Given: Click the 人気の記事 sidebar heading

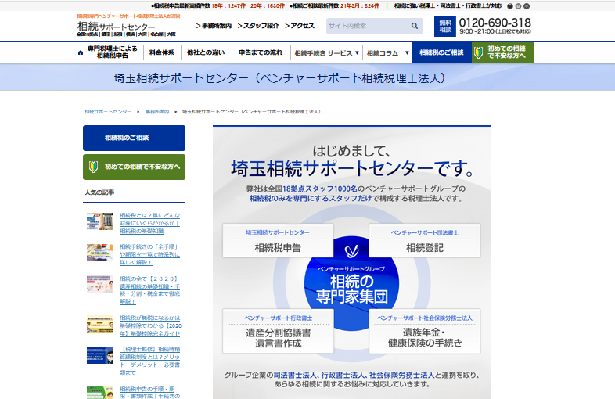Looking at the screenshot, I should pos(99,192).
